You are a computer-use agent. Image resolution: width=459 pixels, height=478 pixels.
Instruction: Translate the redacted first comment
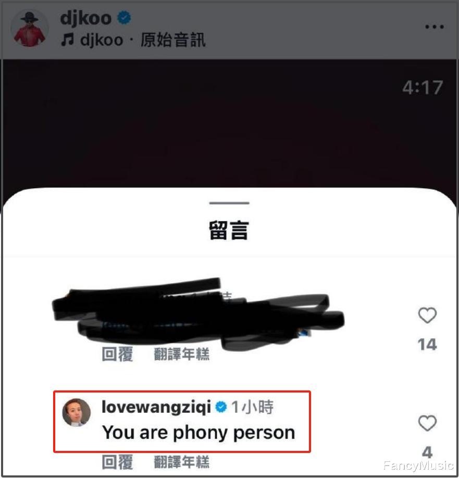click(182, 354)
